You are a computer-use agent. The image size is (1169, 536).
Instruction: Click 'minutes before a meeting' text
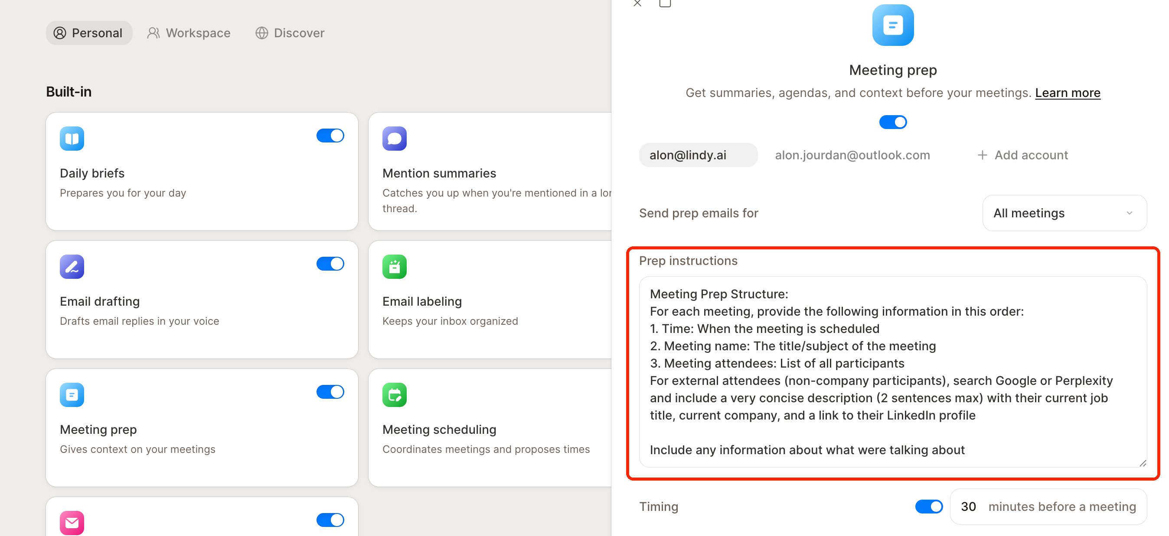(x=1062, y=507)
